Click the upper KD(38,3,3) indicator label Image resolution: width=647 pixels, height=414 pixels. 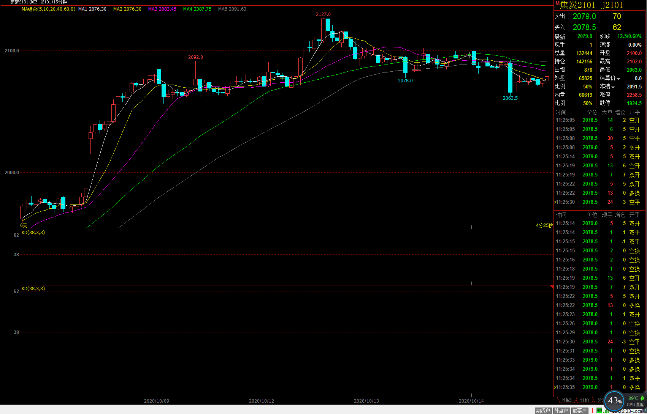coord(33,233)
